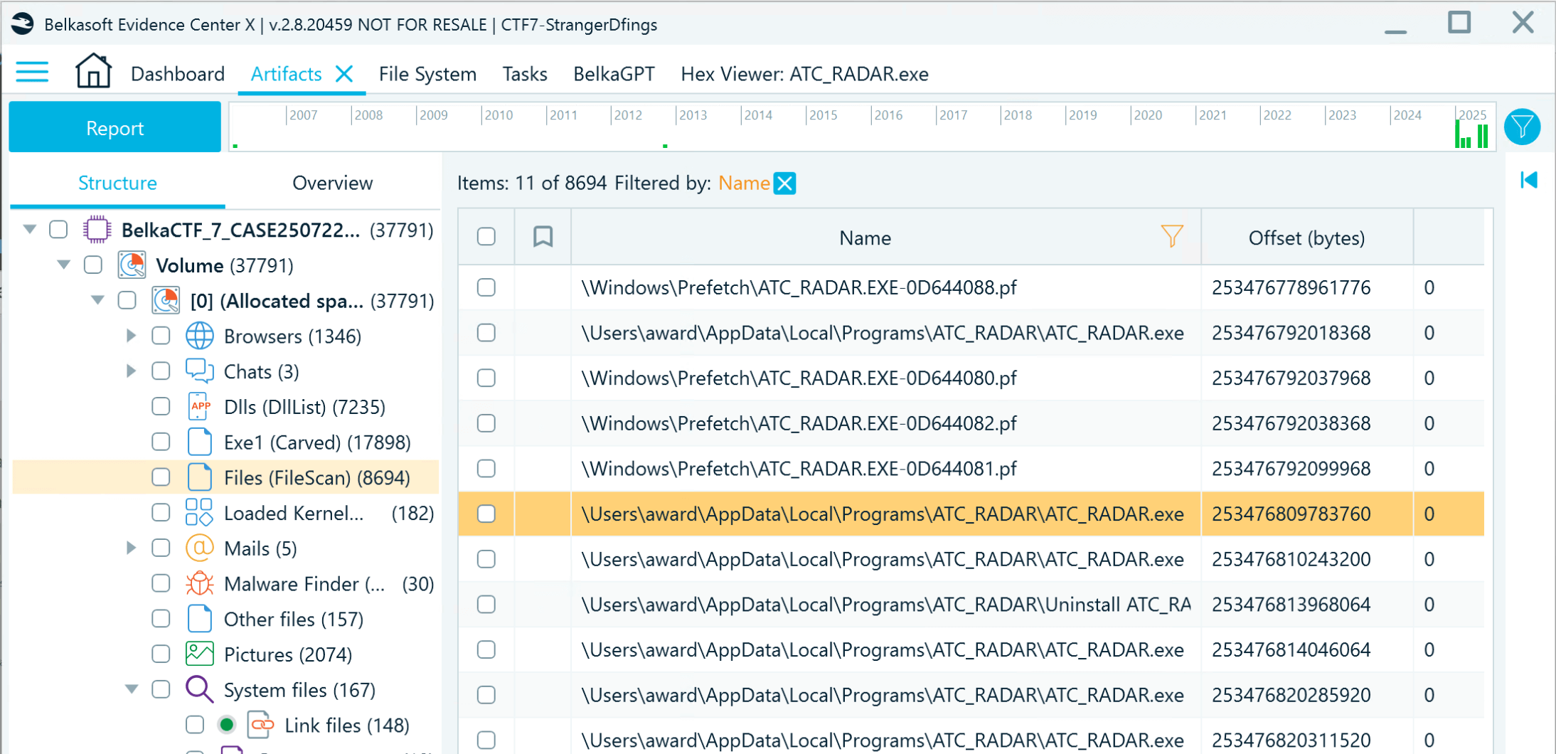Click the Loaded Kernel modules icon
The width and height of the screenshot is (1556, 754).
click(199, 512)
